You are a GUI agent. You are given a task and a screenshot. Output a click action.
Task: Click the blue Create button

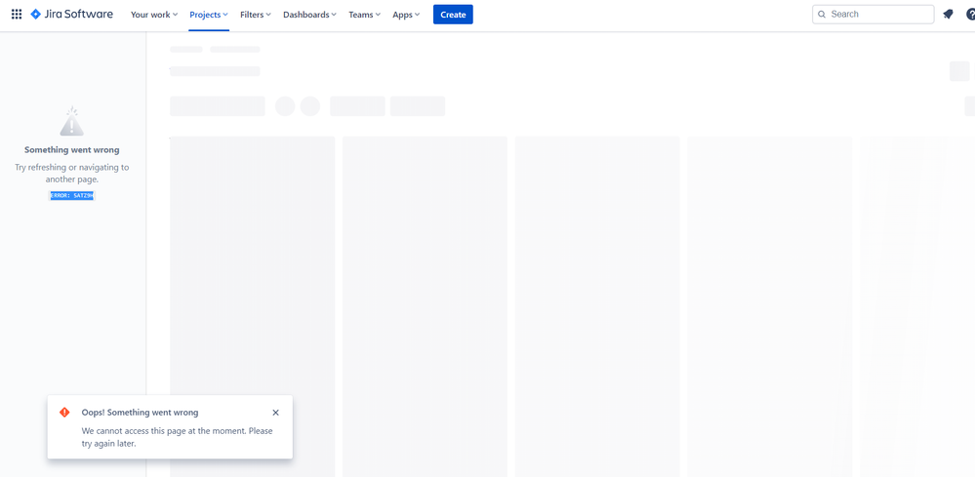(x=453, y=15)
